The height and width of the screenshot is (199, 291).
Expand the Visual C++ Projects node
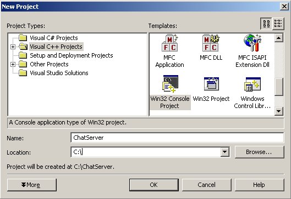tap(13, 47)
